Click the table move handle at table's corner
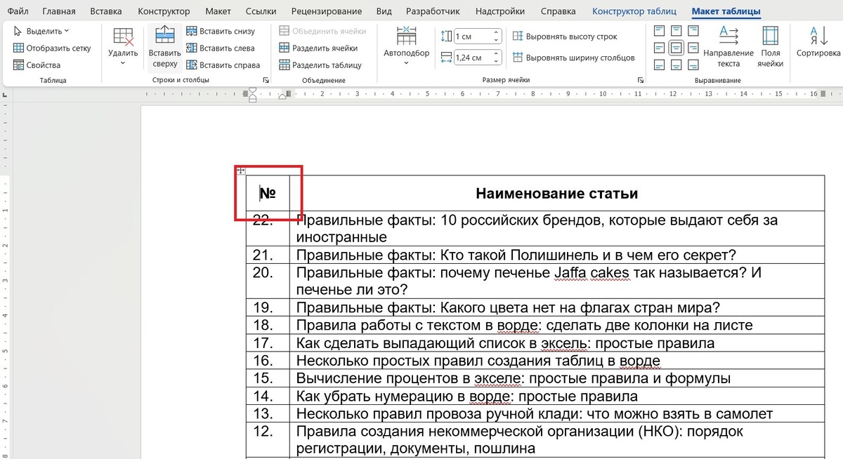Image resolution: width=843 pixels, height=459 pixels. pos(240,171)
